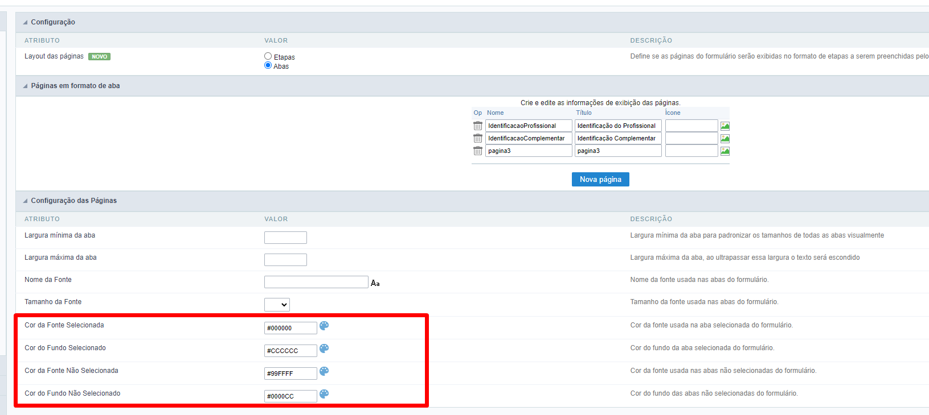The image size is (929, 415).
Task: Select the Abas layout radio button
Action: coord(268,65)
